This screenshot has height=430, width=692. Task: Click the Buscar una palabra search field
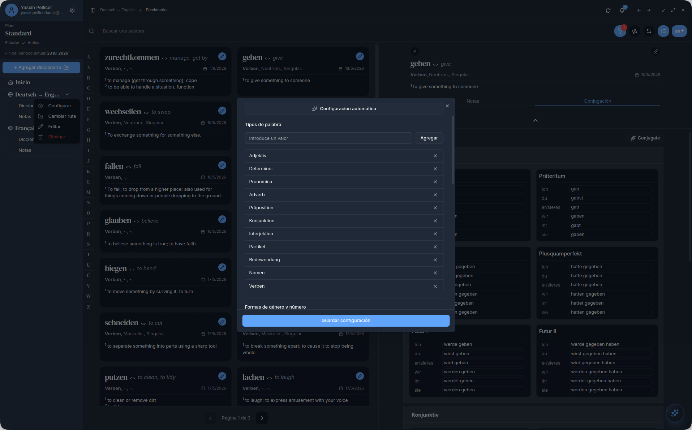pyautogui.click(x=347, y=31)
